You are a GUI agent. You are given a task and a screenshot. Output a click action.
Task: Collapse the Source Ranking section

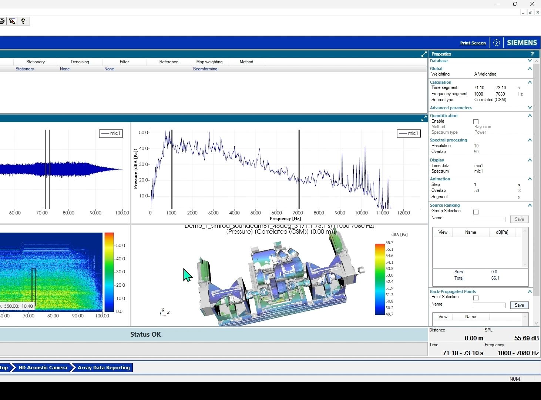pyautogui.click(x=530, y=205)
